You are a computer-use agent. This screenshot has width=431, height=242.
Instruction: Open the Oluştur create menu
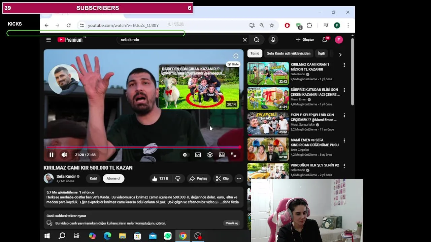click(304, 40)
